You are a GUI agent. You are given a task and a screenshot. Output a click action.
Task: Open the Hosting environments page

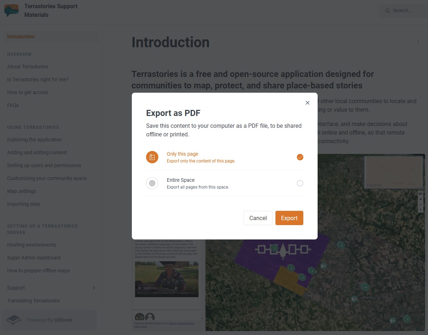[x=31, y=245]
